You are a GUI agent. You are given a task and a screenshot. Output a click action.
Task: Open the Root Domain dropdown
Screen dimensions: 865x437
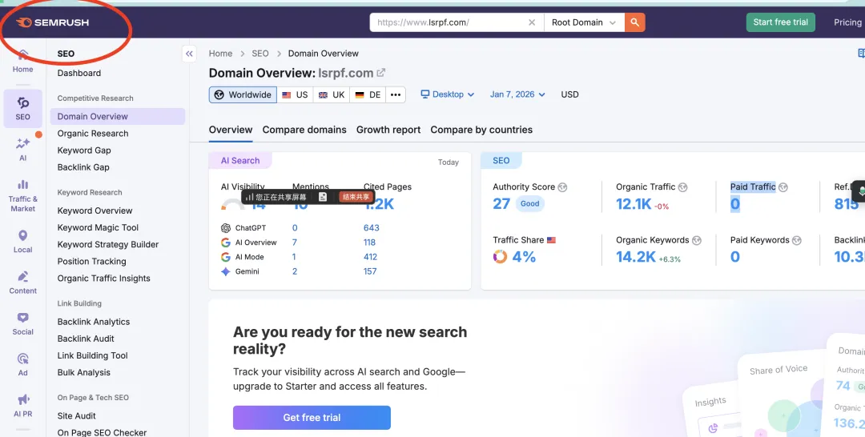[x=584, y=22]
